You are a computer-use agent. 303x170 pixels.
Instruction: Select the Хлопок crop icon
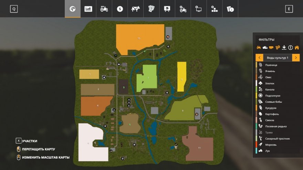(x=261, y=83)
